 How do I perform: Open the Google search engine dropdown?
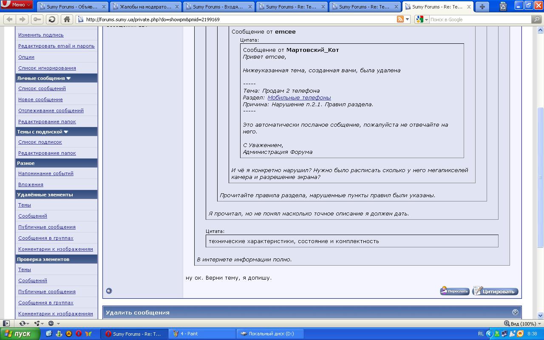click(x=422, y=20)
